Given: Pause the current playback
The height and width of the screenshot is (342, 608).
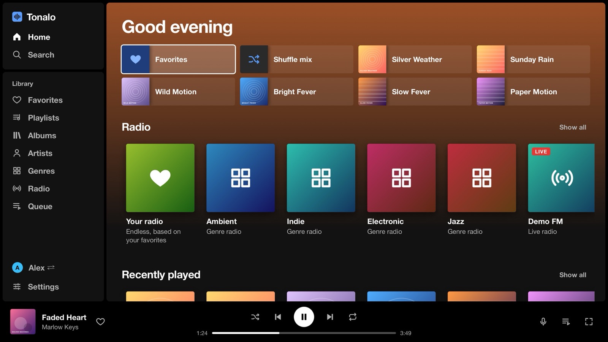Looking at the screenshot, I should [x=304, y=317].
